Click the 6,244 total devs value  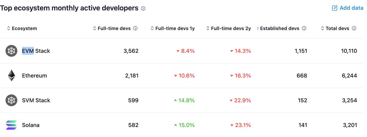(350, 76)
